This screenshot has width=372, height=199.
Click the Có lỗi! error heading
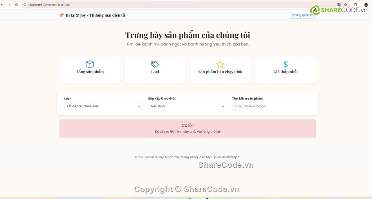188,125
